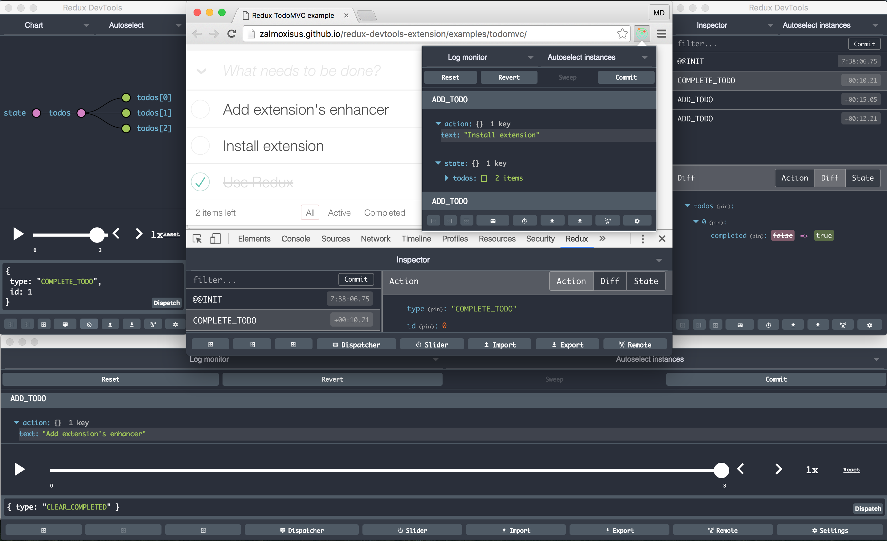
Task: Toggle the State view in Inspector panel
Action: (x=646, y=281)
